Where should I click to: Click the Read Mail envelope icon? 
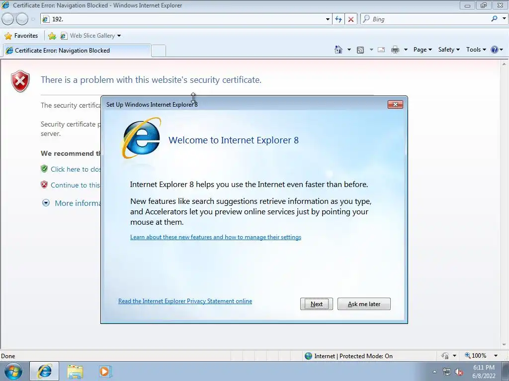pyautogui.click(x=381, y=50)
